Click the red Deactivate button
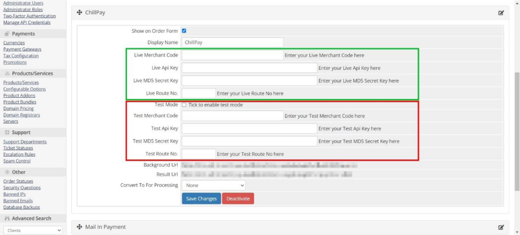The width and height of the screenshot is (520, 235). tap(238, 199)
